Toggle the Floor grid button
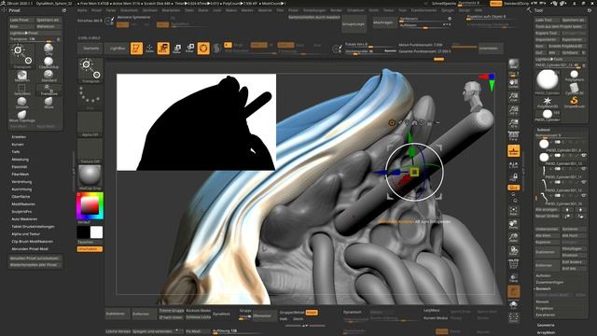The image size is (597, 336). [x=514, y=151]
